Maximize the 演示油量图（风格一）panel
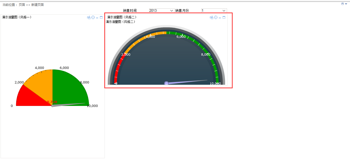Image resolution: width=350 pixels, height=159 pixels. pyautogui.click(x=101, y=18)
